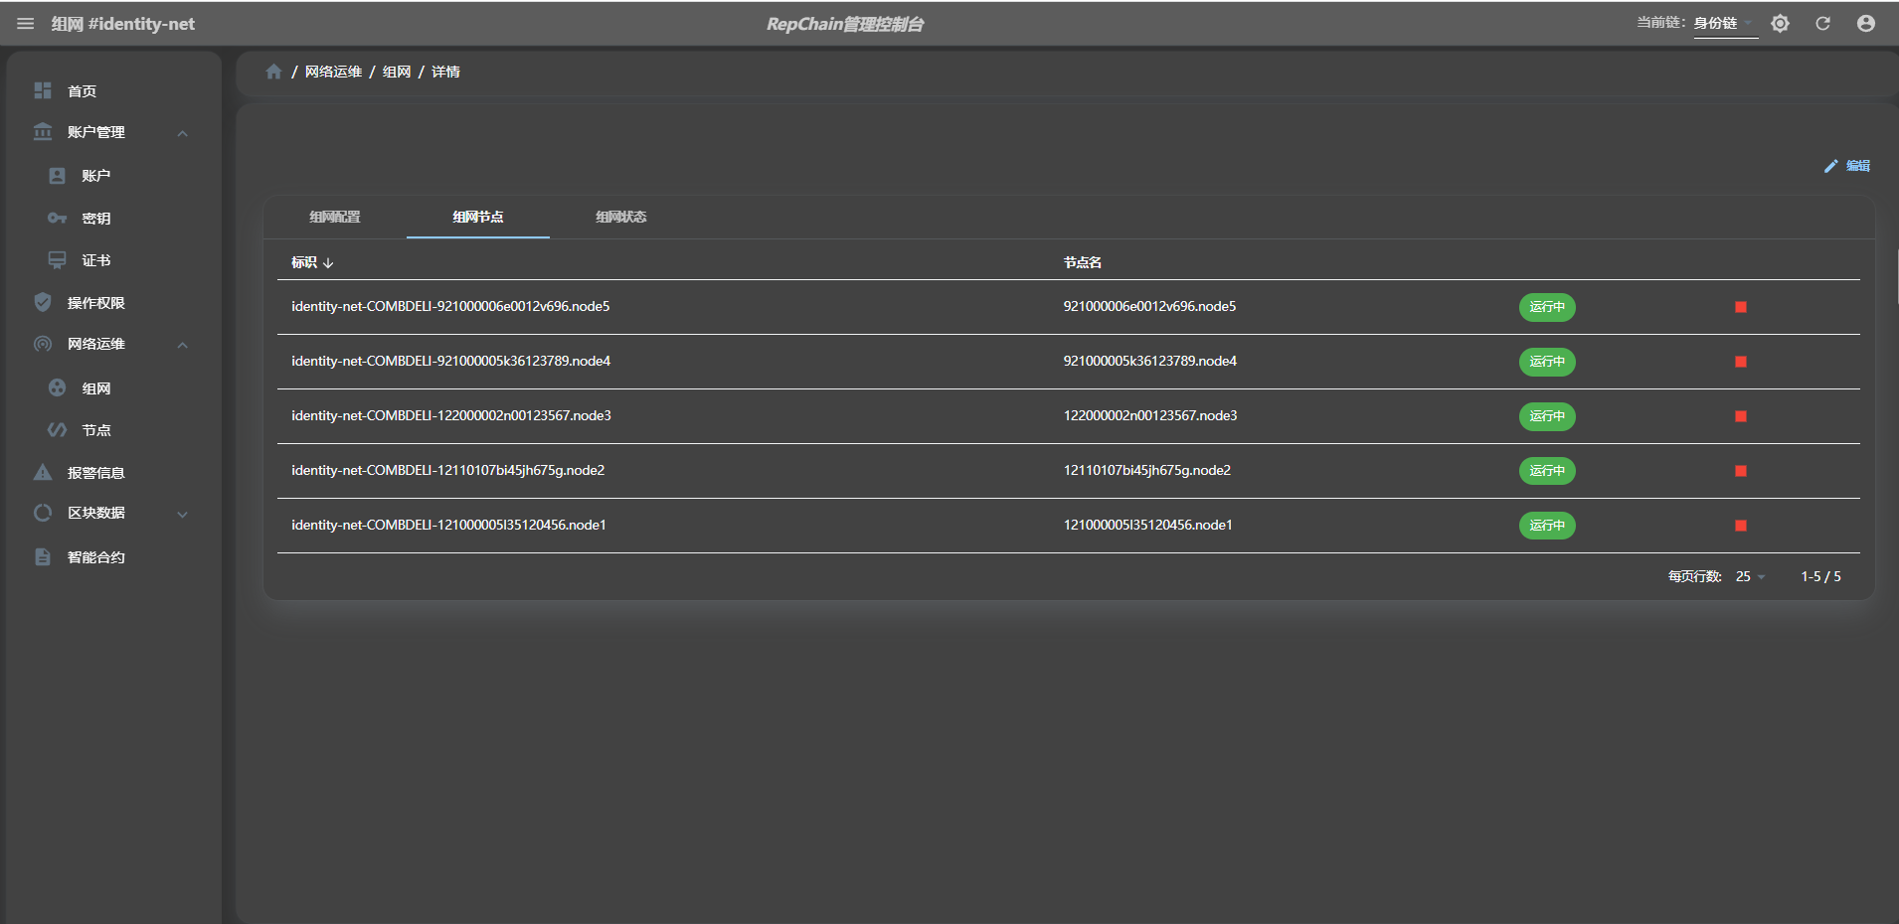Image resolution: width=1899 pixels, height=924 pixels.
Task: Select identity-net-COMBDELI-12110107bi45jh675g.node2 identifier
Action: click(x=447, y=470)
